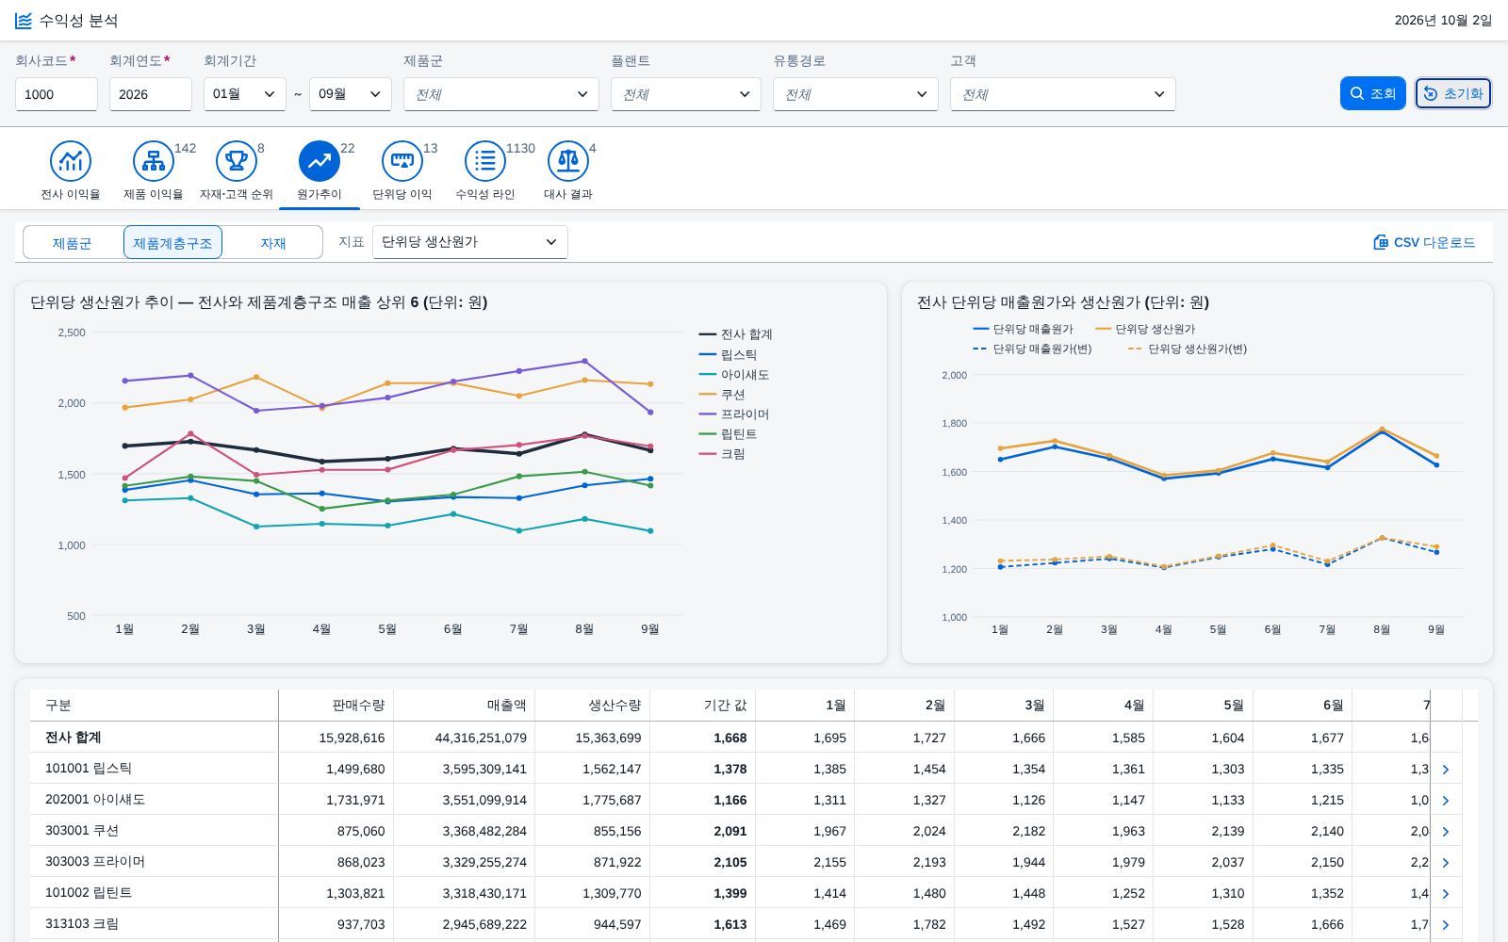Click the 쿠션 legend color swatch

click(x=708, y=394)
